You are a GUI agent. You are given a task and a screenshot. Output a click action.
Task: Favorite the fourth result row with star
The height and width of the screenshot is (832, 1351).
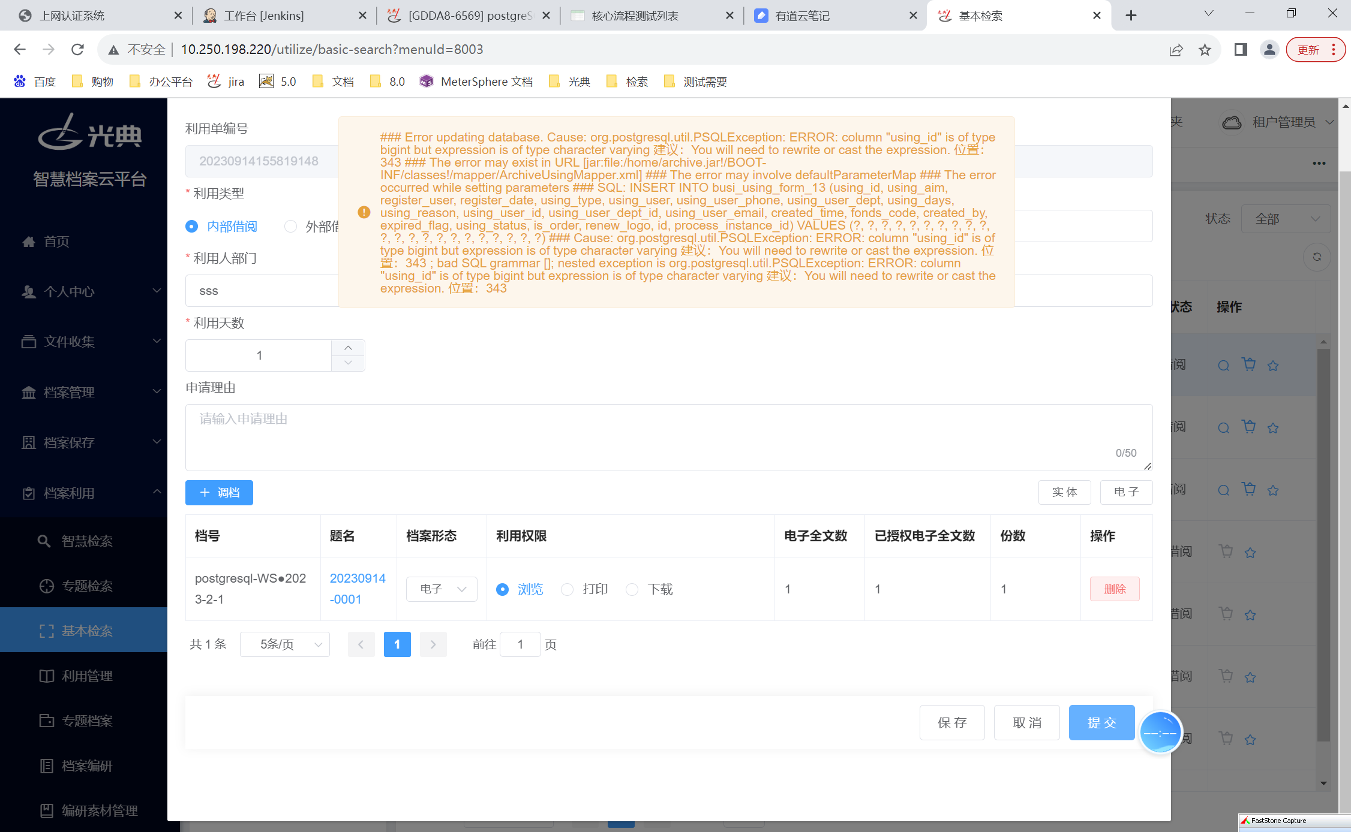[1250, 553]
